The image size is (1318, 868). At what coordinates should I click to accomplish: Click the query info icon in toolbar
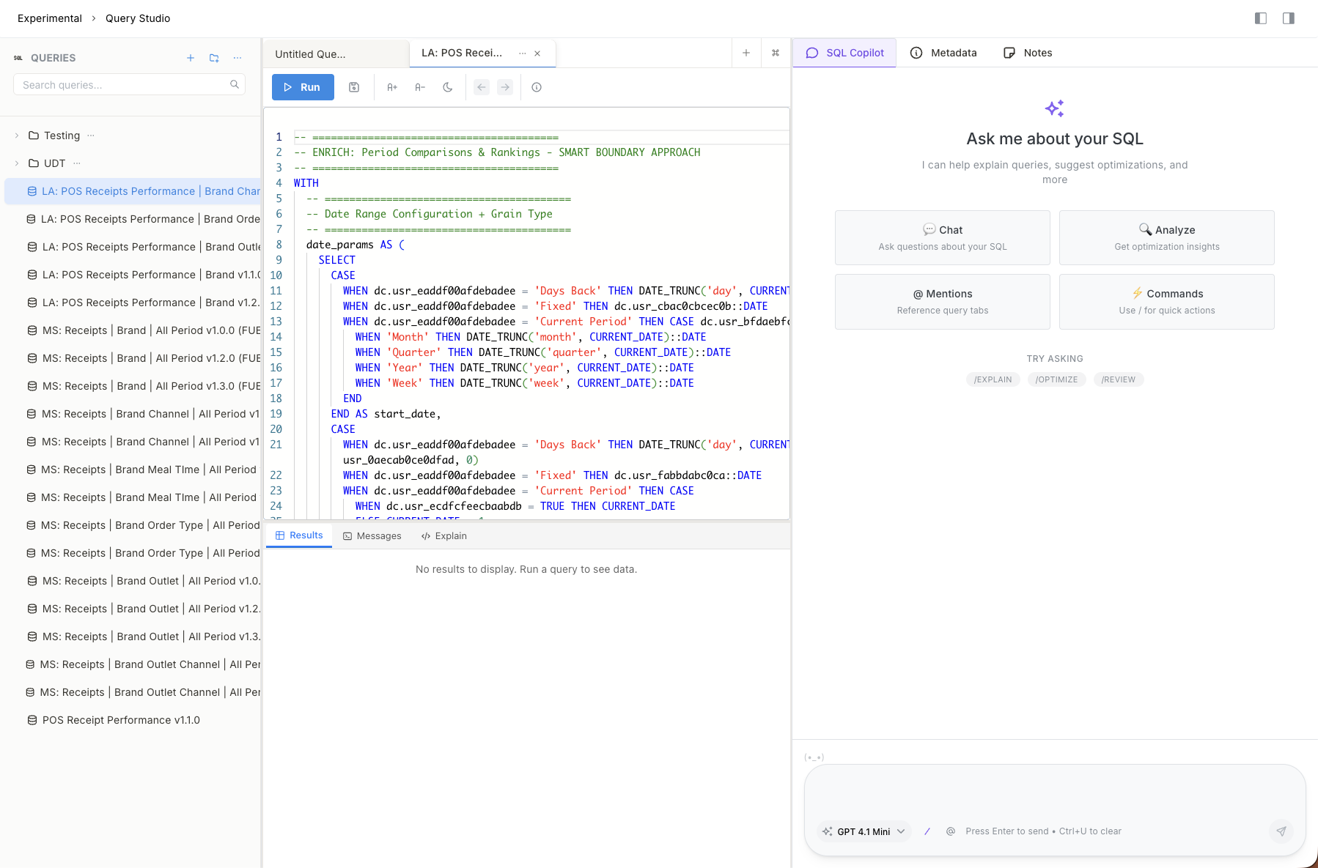(537, 87)
